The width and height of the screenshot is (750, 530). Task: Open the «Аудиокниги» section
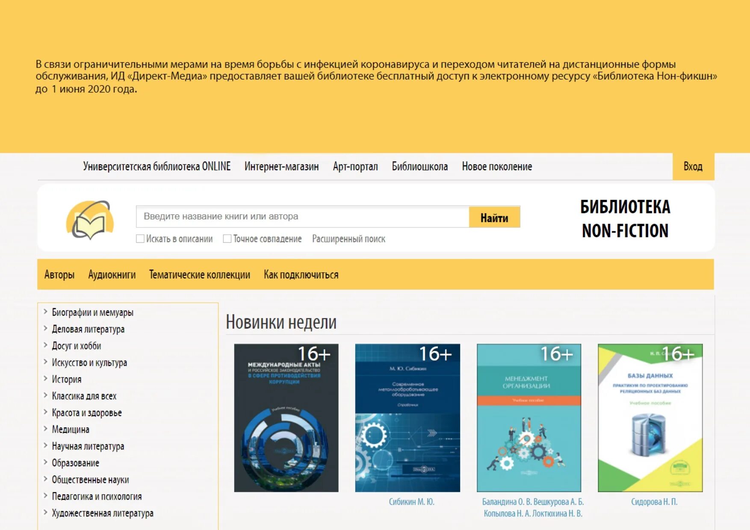[x=112, y=275]
